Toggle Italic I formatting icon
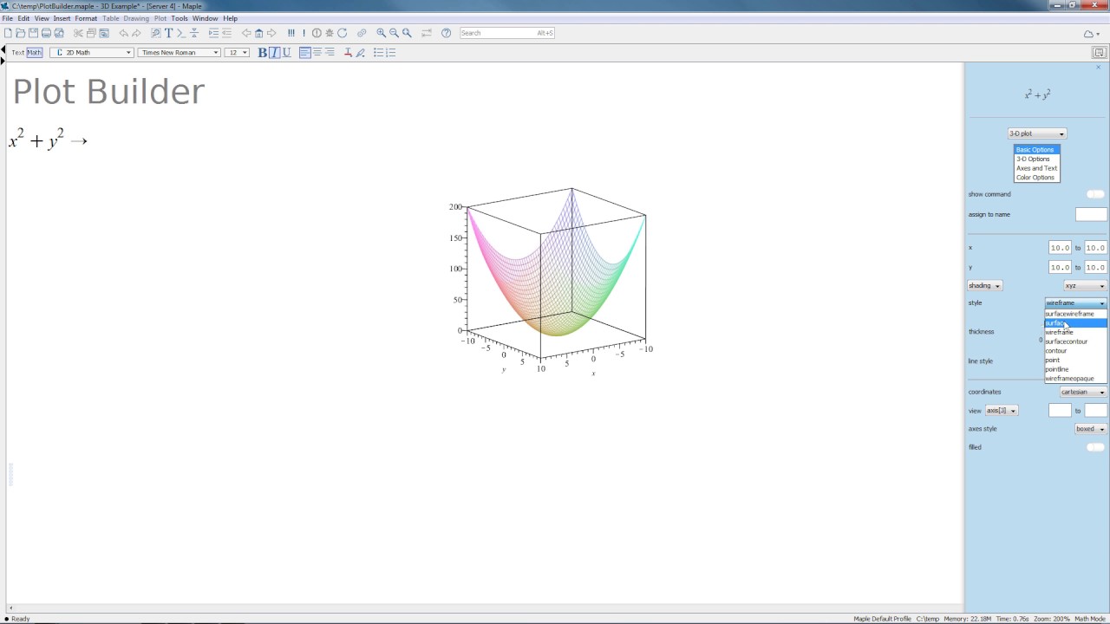This screenshot has height=624, width=1110. (274, 53)
